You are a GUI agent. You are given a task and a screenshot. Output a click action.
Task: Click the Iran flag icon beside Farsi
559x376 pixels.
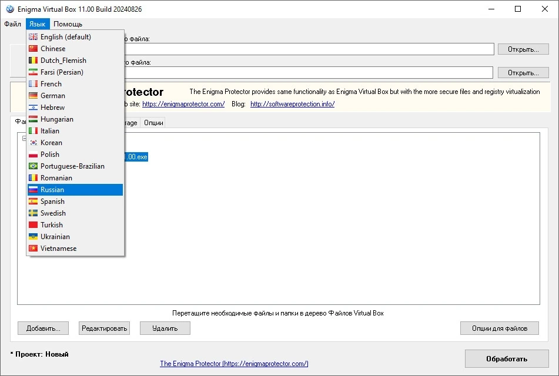point(33,72)
